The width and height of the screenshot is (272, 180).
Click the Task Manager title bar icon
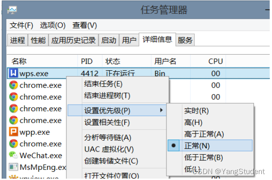12,10
